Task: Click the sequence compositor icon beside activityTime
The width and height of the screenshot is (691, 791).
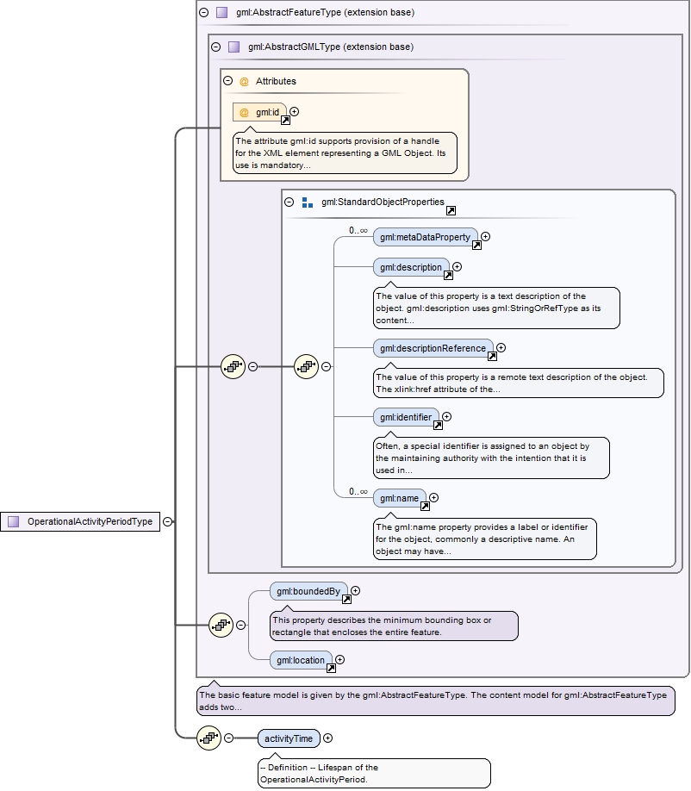Action: 209,738
